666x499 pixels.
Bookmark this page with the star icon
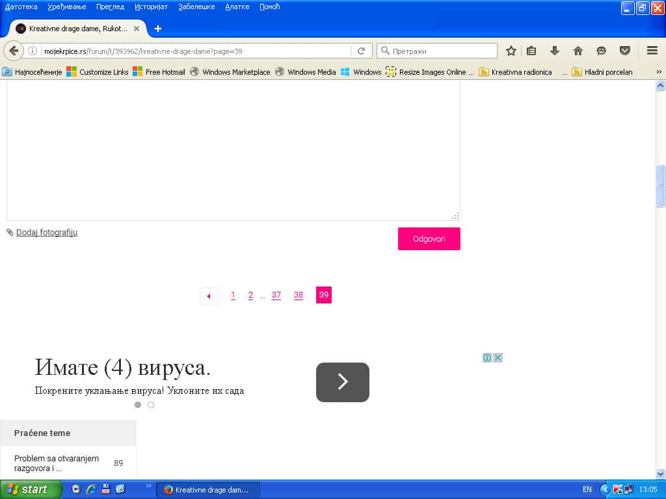(x=511, y=51)
